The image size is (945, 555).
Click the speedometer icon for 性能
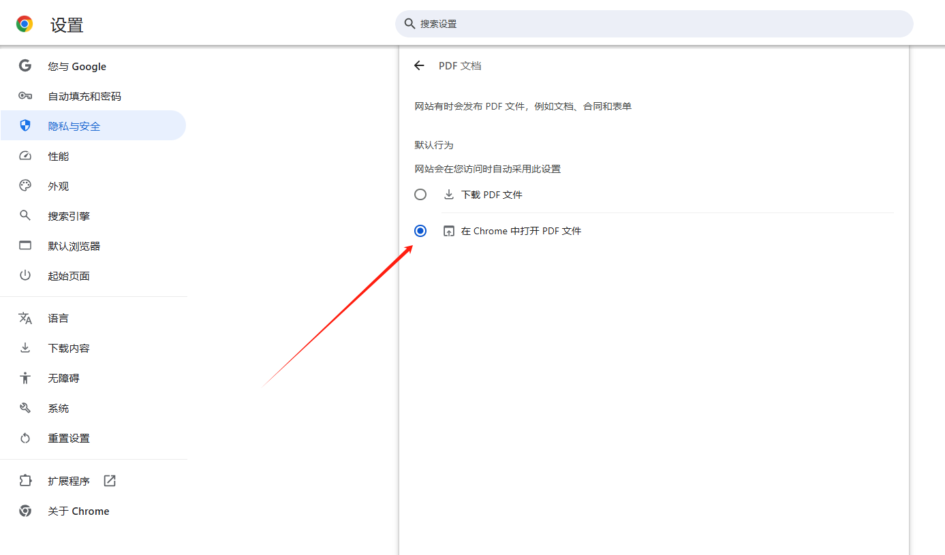pos(25,156)
